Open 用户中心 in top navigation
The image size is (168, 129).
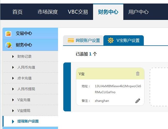139,12
